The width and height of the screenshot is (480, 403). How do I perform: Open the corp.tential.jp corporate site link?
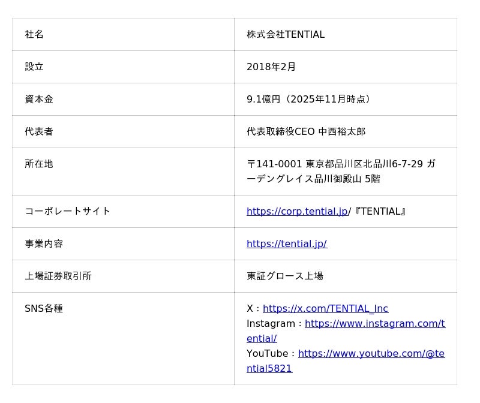(x=297, y=211)
